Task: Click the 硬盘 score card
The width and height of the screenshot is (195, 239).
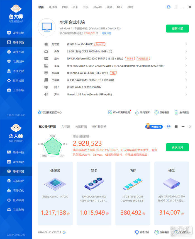Action: pyautogui.click(x=172, y=194)
